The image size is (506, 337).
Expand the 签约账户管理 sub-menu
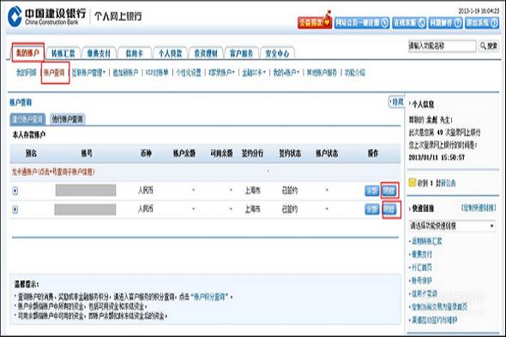(x=88, y=73)
